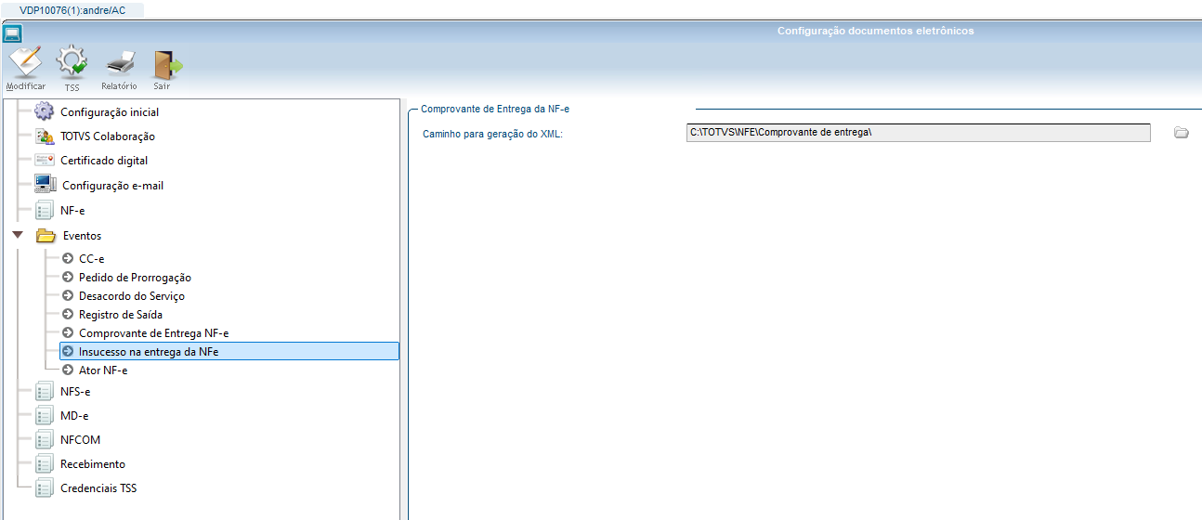Image resolution: width=1202 pixels, height=520 pixels.
Task: Click the browse folder icon beside XML path
Action: pyautogui.click(x=1182, y=133)
